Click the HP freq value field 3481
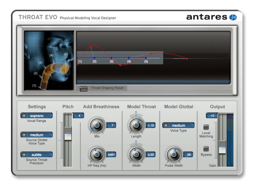 pos(111,155)
